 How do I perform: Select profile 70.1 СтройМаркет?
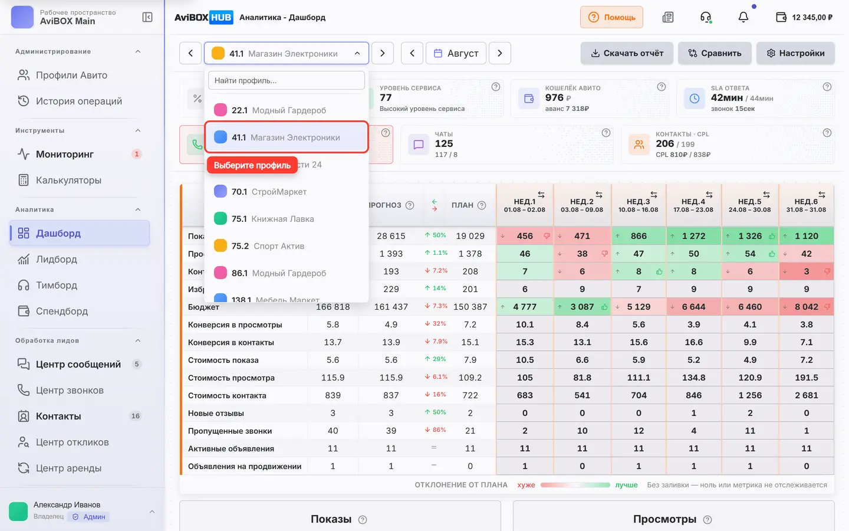287,192
